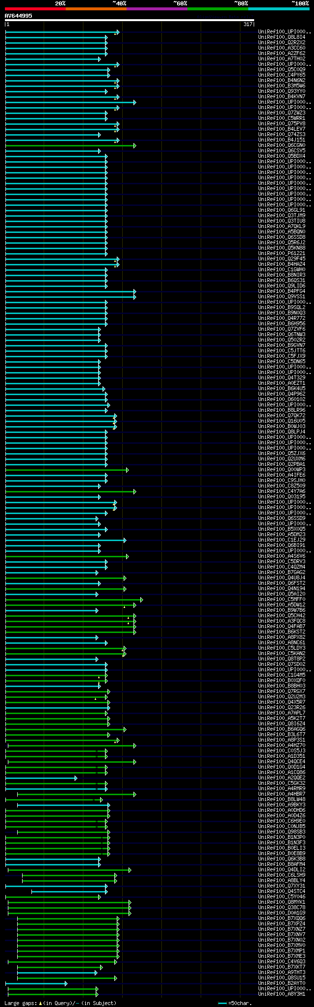Viewport: 314px width, 1007px height.
Task: Click the red ~20% legend color segment
Action: [35, 9]
